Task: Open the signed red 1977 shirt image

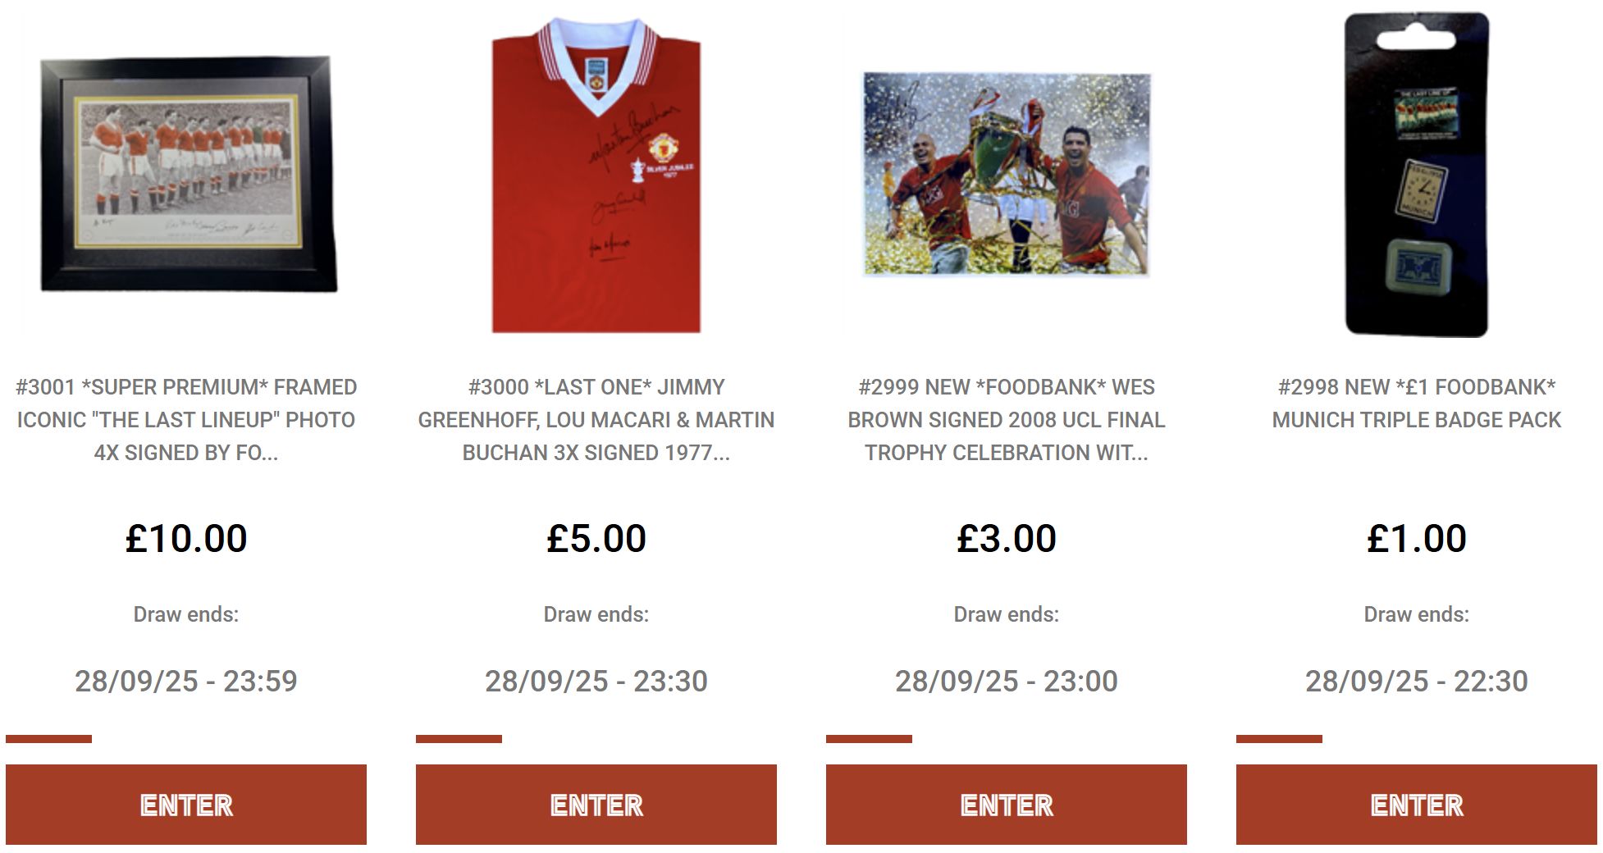Action: [596, 175]
